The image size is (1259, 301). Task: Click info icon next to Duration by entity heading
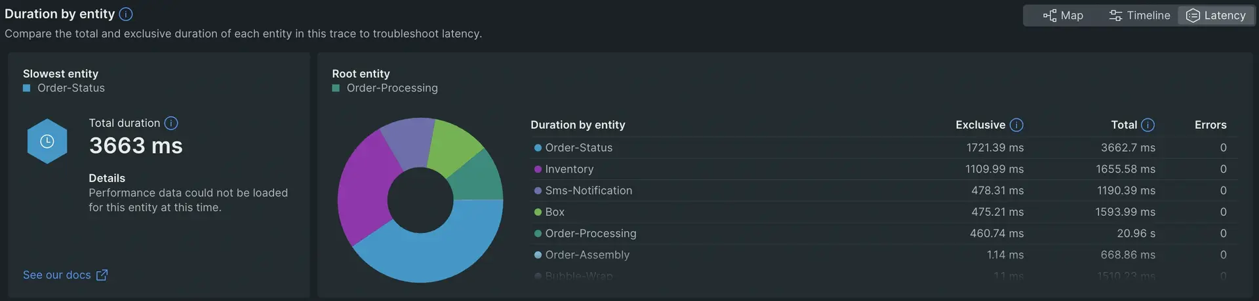[x=126, y=14]
